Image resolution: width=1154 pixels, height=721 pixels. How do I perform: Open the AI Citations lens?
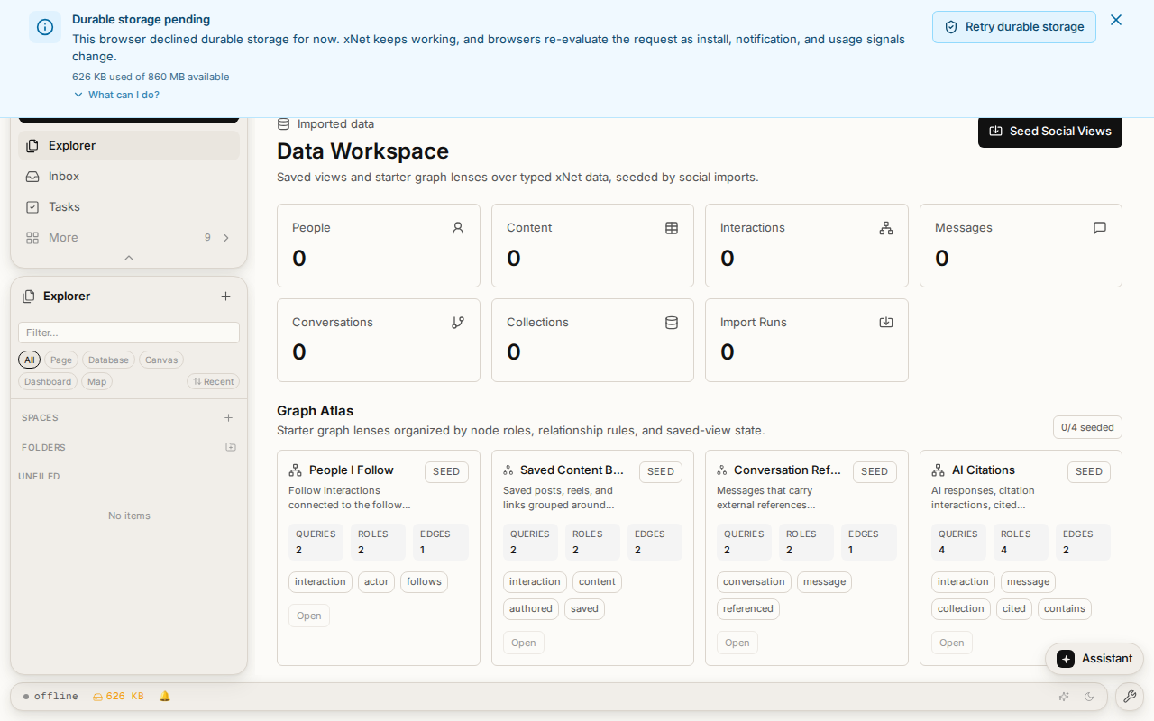pos(952,643)
